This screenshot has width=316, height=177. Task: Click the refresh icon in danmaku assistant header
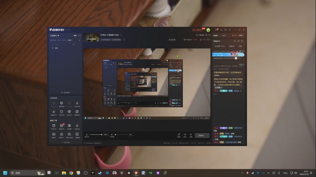pos(242,41)
